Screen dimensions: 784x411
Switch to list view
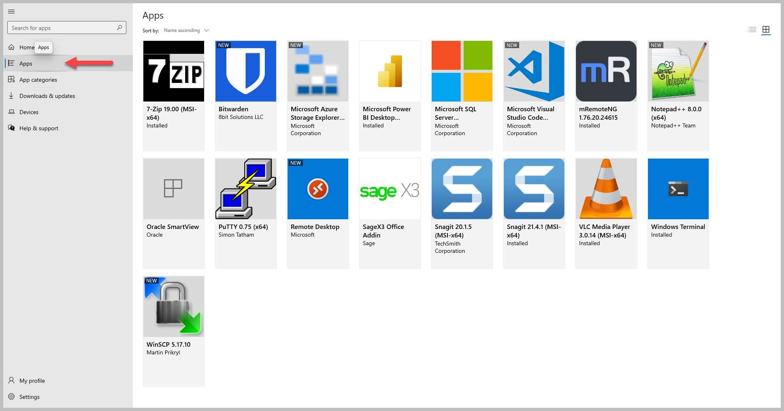click(752, 30)
